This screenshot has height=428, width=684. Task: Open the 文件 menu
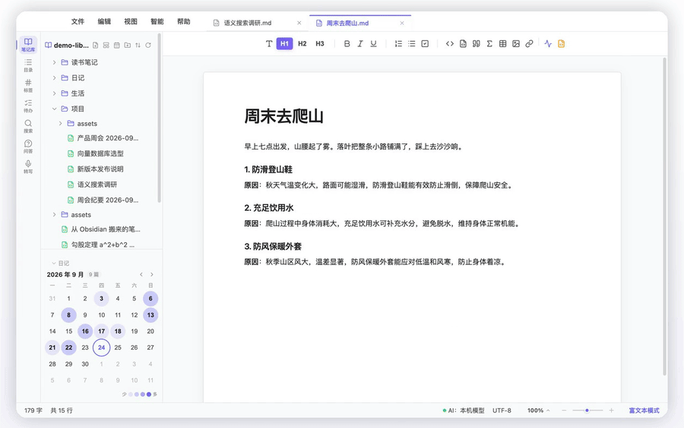click(78, 21)
